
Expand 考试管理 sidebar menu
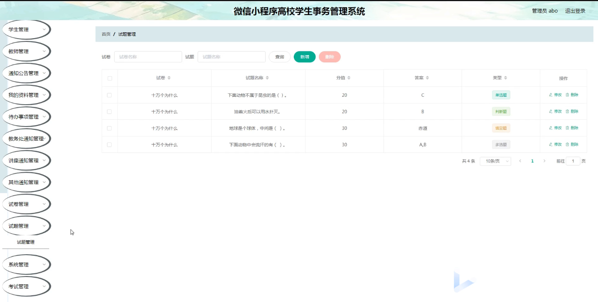26,287
